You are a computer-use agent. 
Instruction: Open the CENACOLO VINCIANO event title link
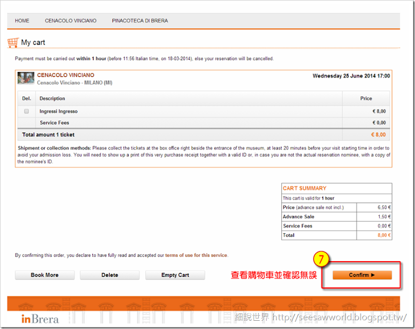pyautogui.click(x=66, y=75)
